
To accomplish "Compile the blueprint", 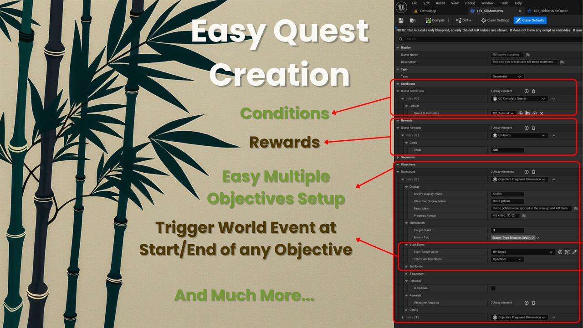I will click(x=435, y=20).
